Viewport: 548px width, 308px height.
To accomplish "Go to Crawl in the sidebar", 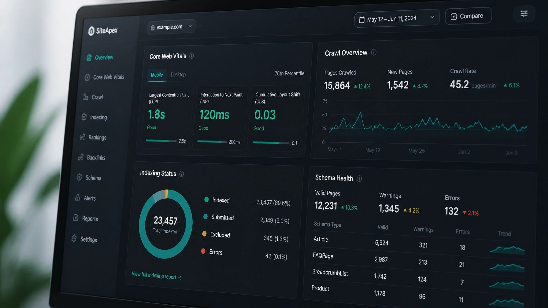I will 97,97.
